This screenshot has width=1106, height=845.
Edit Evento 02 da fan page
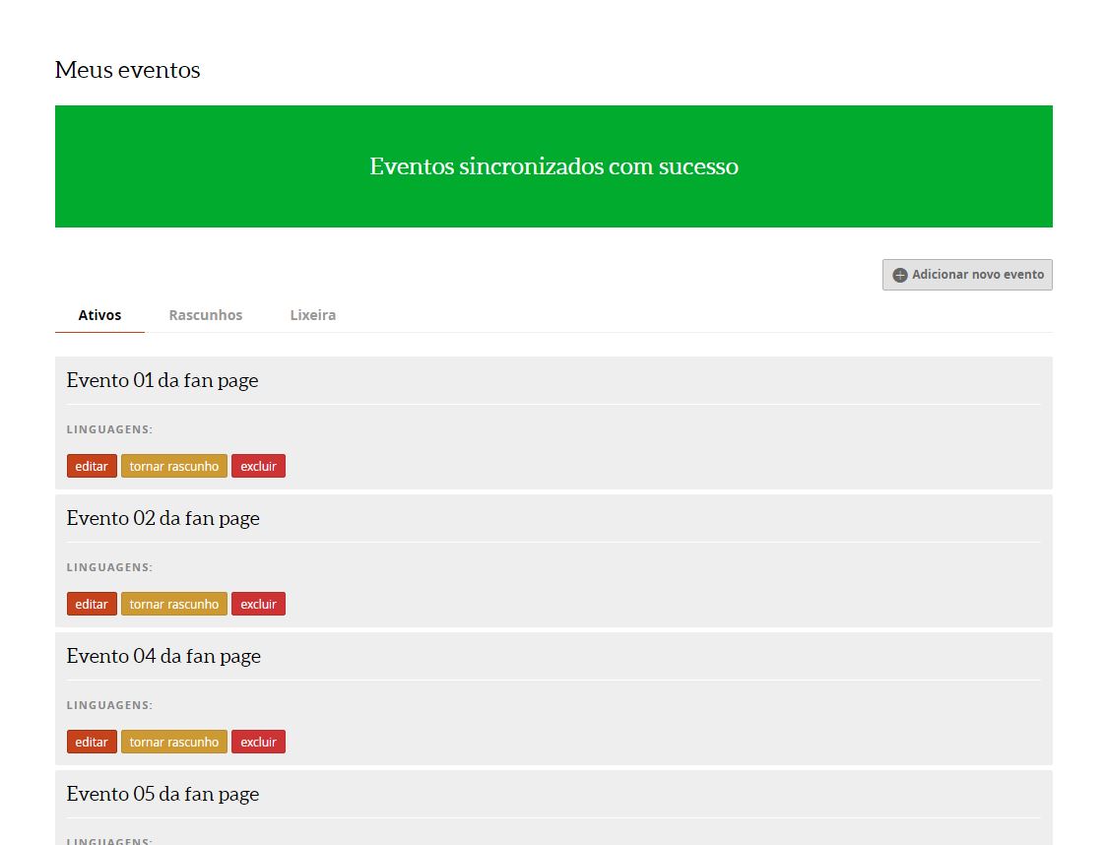coord(92,604)
